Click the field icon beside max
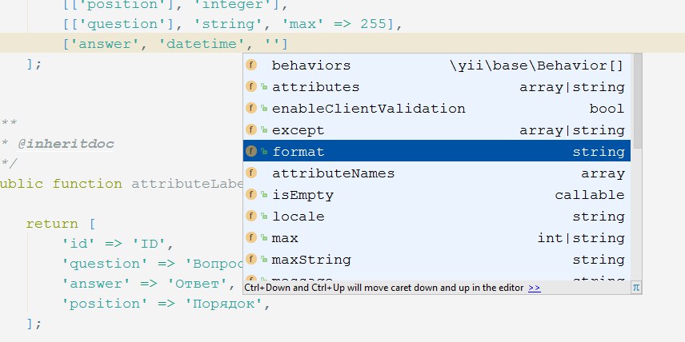Viewport: 685px width, 342px height. 250,238
